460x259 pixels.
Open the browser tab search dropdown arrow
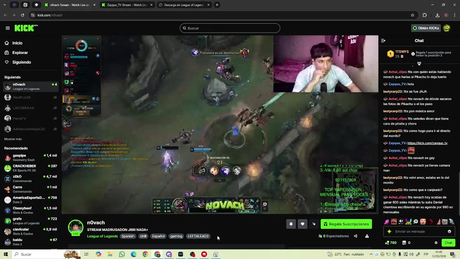pos(5,5)
